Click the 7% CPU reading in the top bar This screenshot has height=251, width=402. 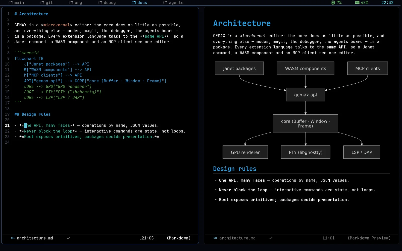point(339,3)
